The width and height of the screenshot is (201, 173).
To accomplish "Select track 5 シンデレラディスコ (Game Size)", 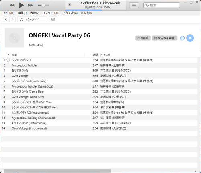I will 99,81.
